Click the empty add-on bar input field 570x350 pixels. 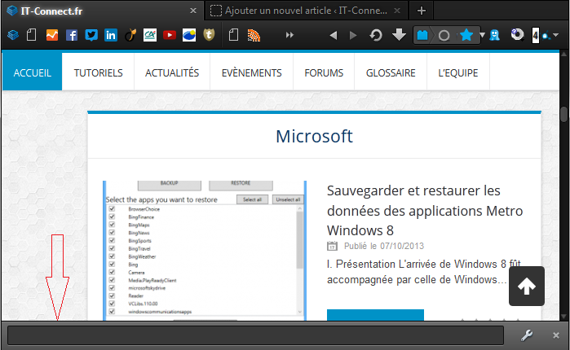pyautogui.click(x=255, y=335)
